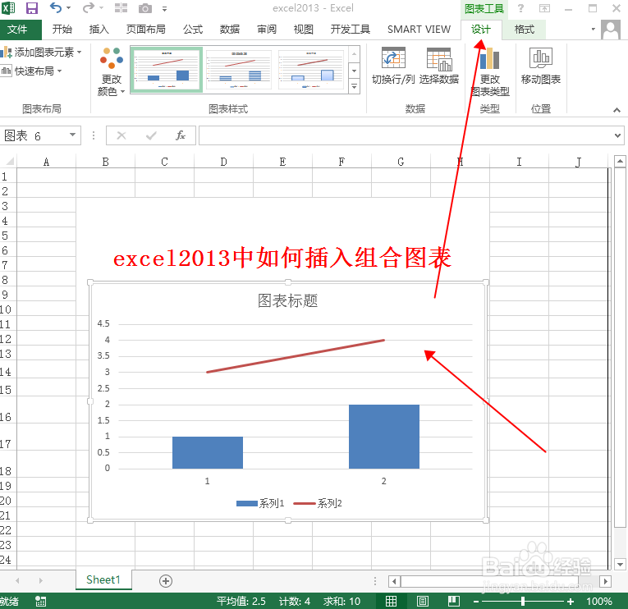Open the 添加图表元素 dropdown
Image resolution: width=628 pixels, height=609 pixels.
tap(41, 53)
